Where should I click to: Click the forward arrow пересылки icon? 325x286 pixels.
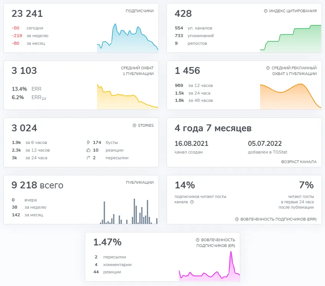88,158
